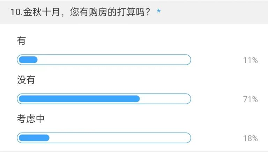Click the 71% result value

click(250, 99)
